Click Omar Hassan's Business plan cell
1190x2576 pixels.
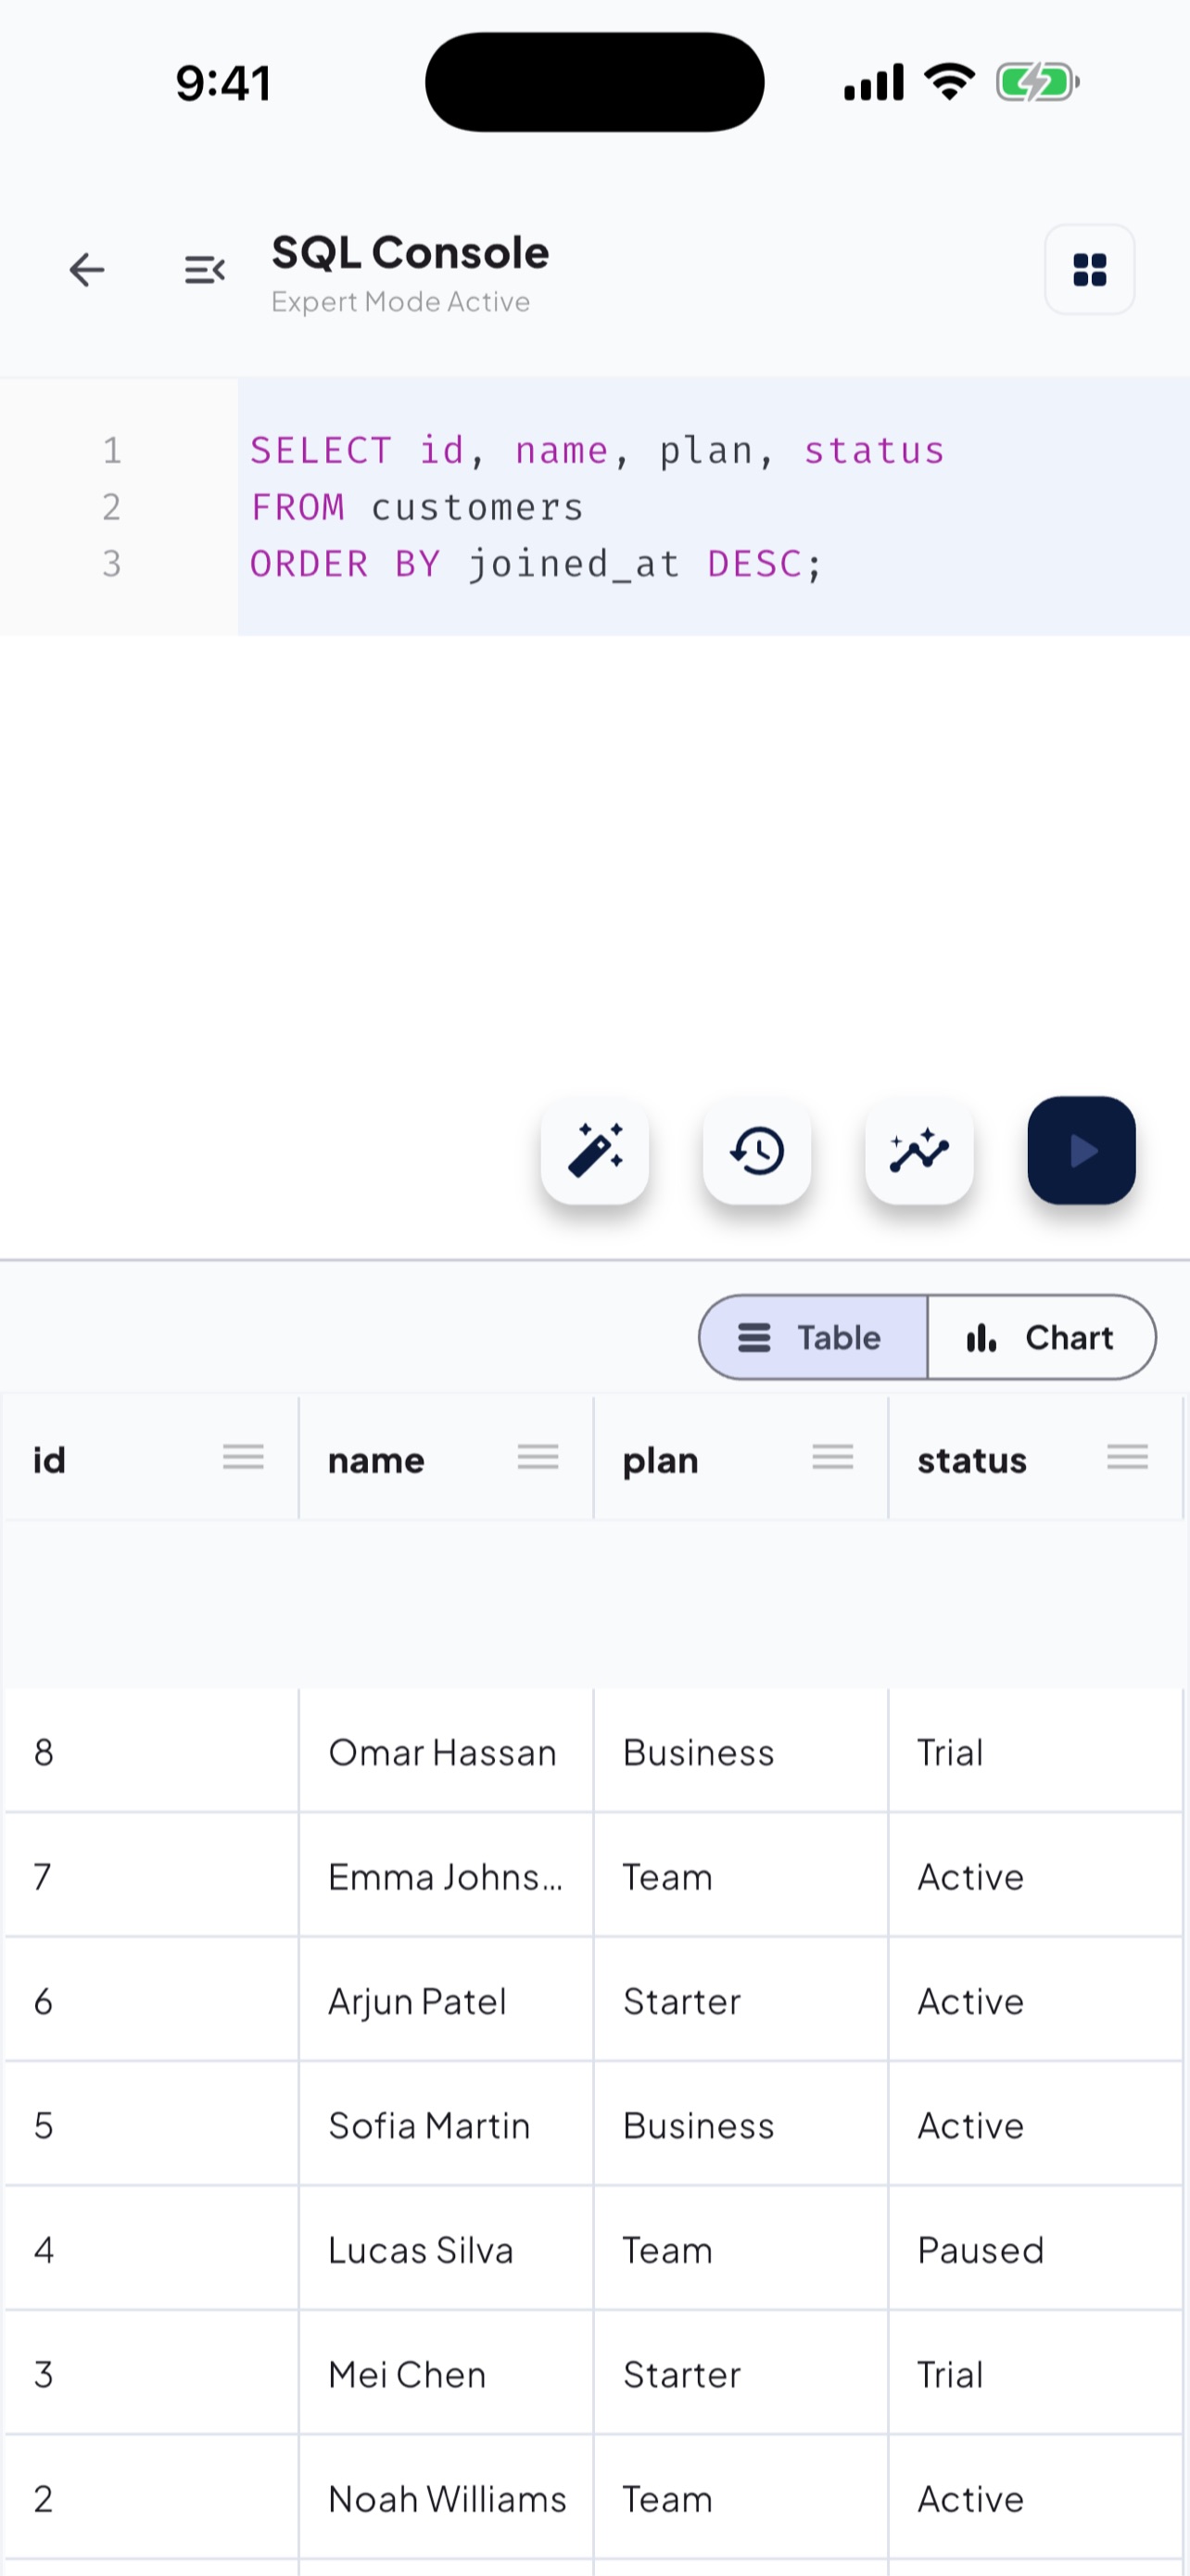(x=741, y=1752)
